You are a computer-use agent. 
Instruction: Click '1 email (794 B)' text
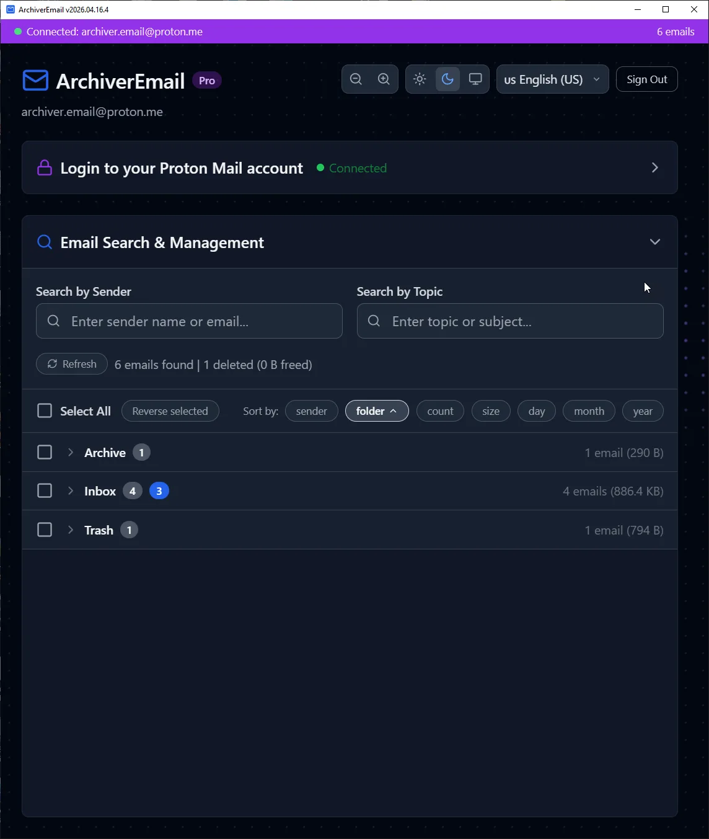(624, 530)
